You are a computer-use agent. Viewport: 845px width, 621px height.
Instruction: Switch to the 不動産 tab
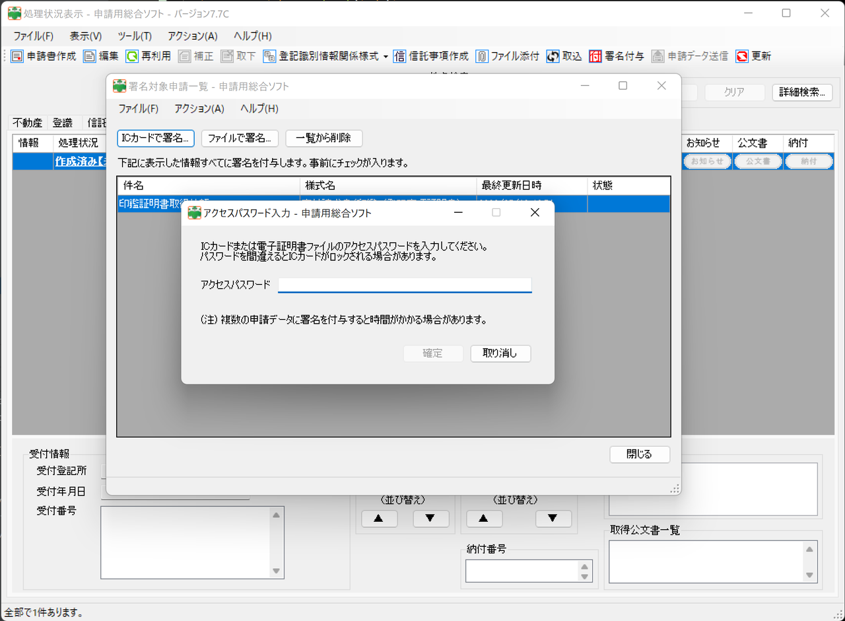(x=28, y=122)
